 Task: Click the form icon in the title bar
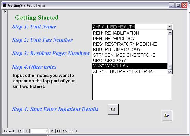tap(4, 5)
